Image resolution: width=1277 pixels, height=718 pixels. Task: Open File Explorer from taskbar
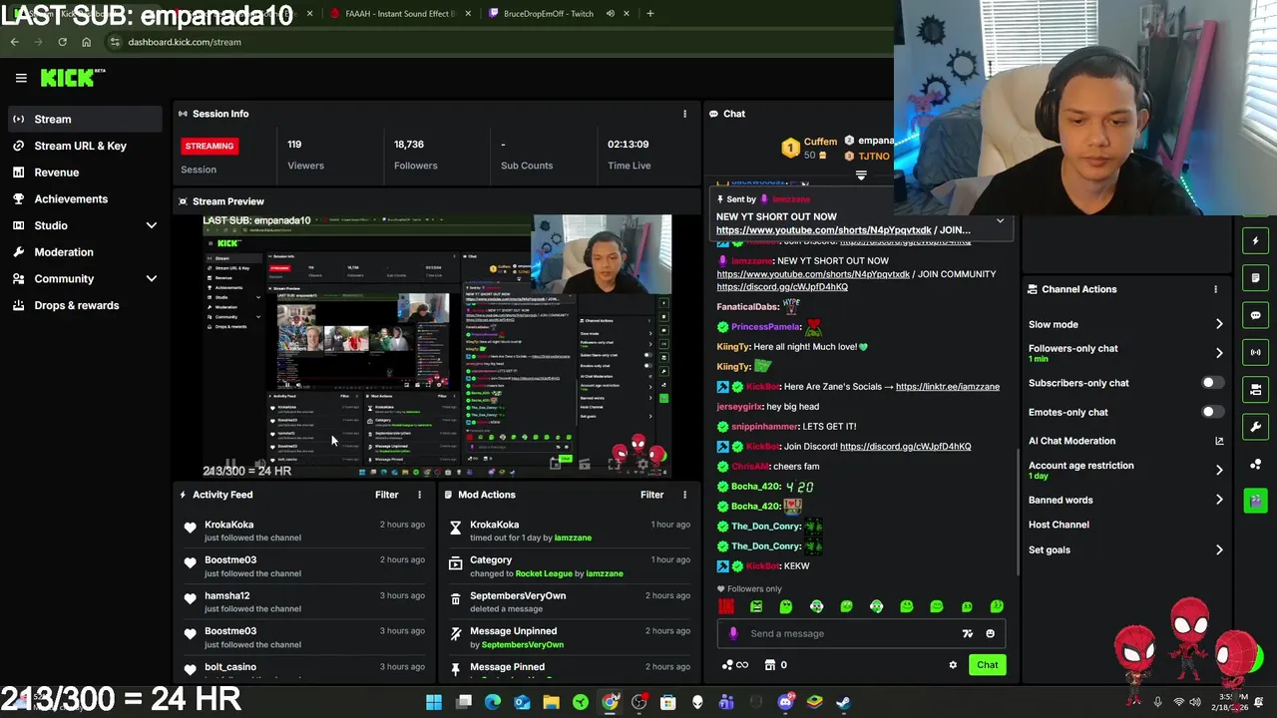[x=551, y=702]
